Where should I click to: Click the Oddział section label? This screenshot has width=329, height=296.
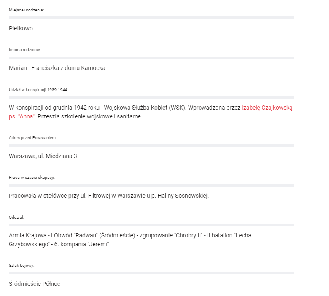coord(16,218)
